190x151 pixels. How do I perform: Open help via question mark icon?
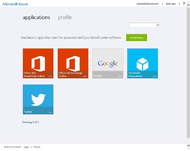(x=184, y=4)
